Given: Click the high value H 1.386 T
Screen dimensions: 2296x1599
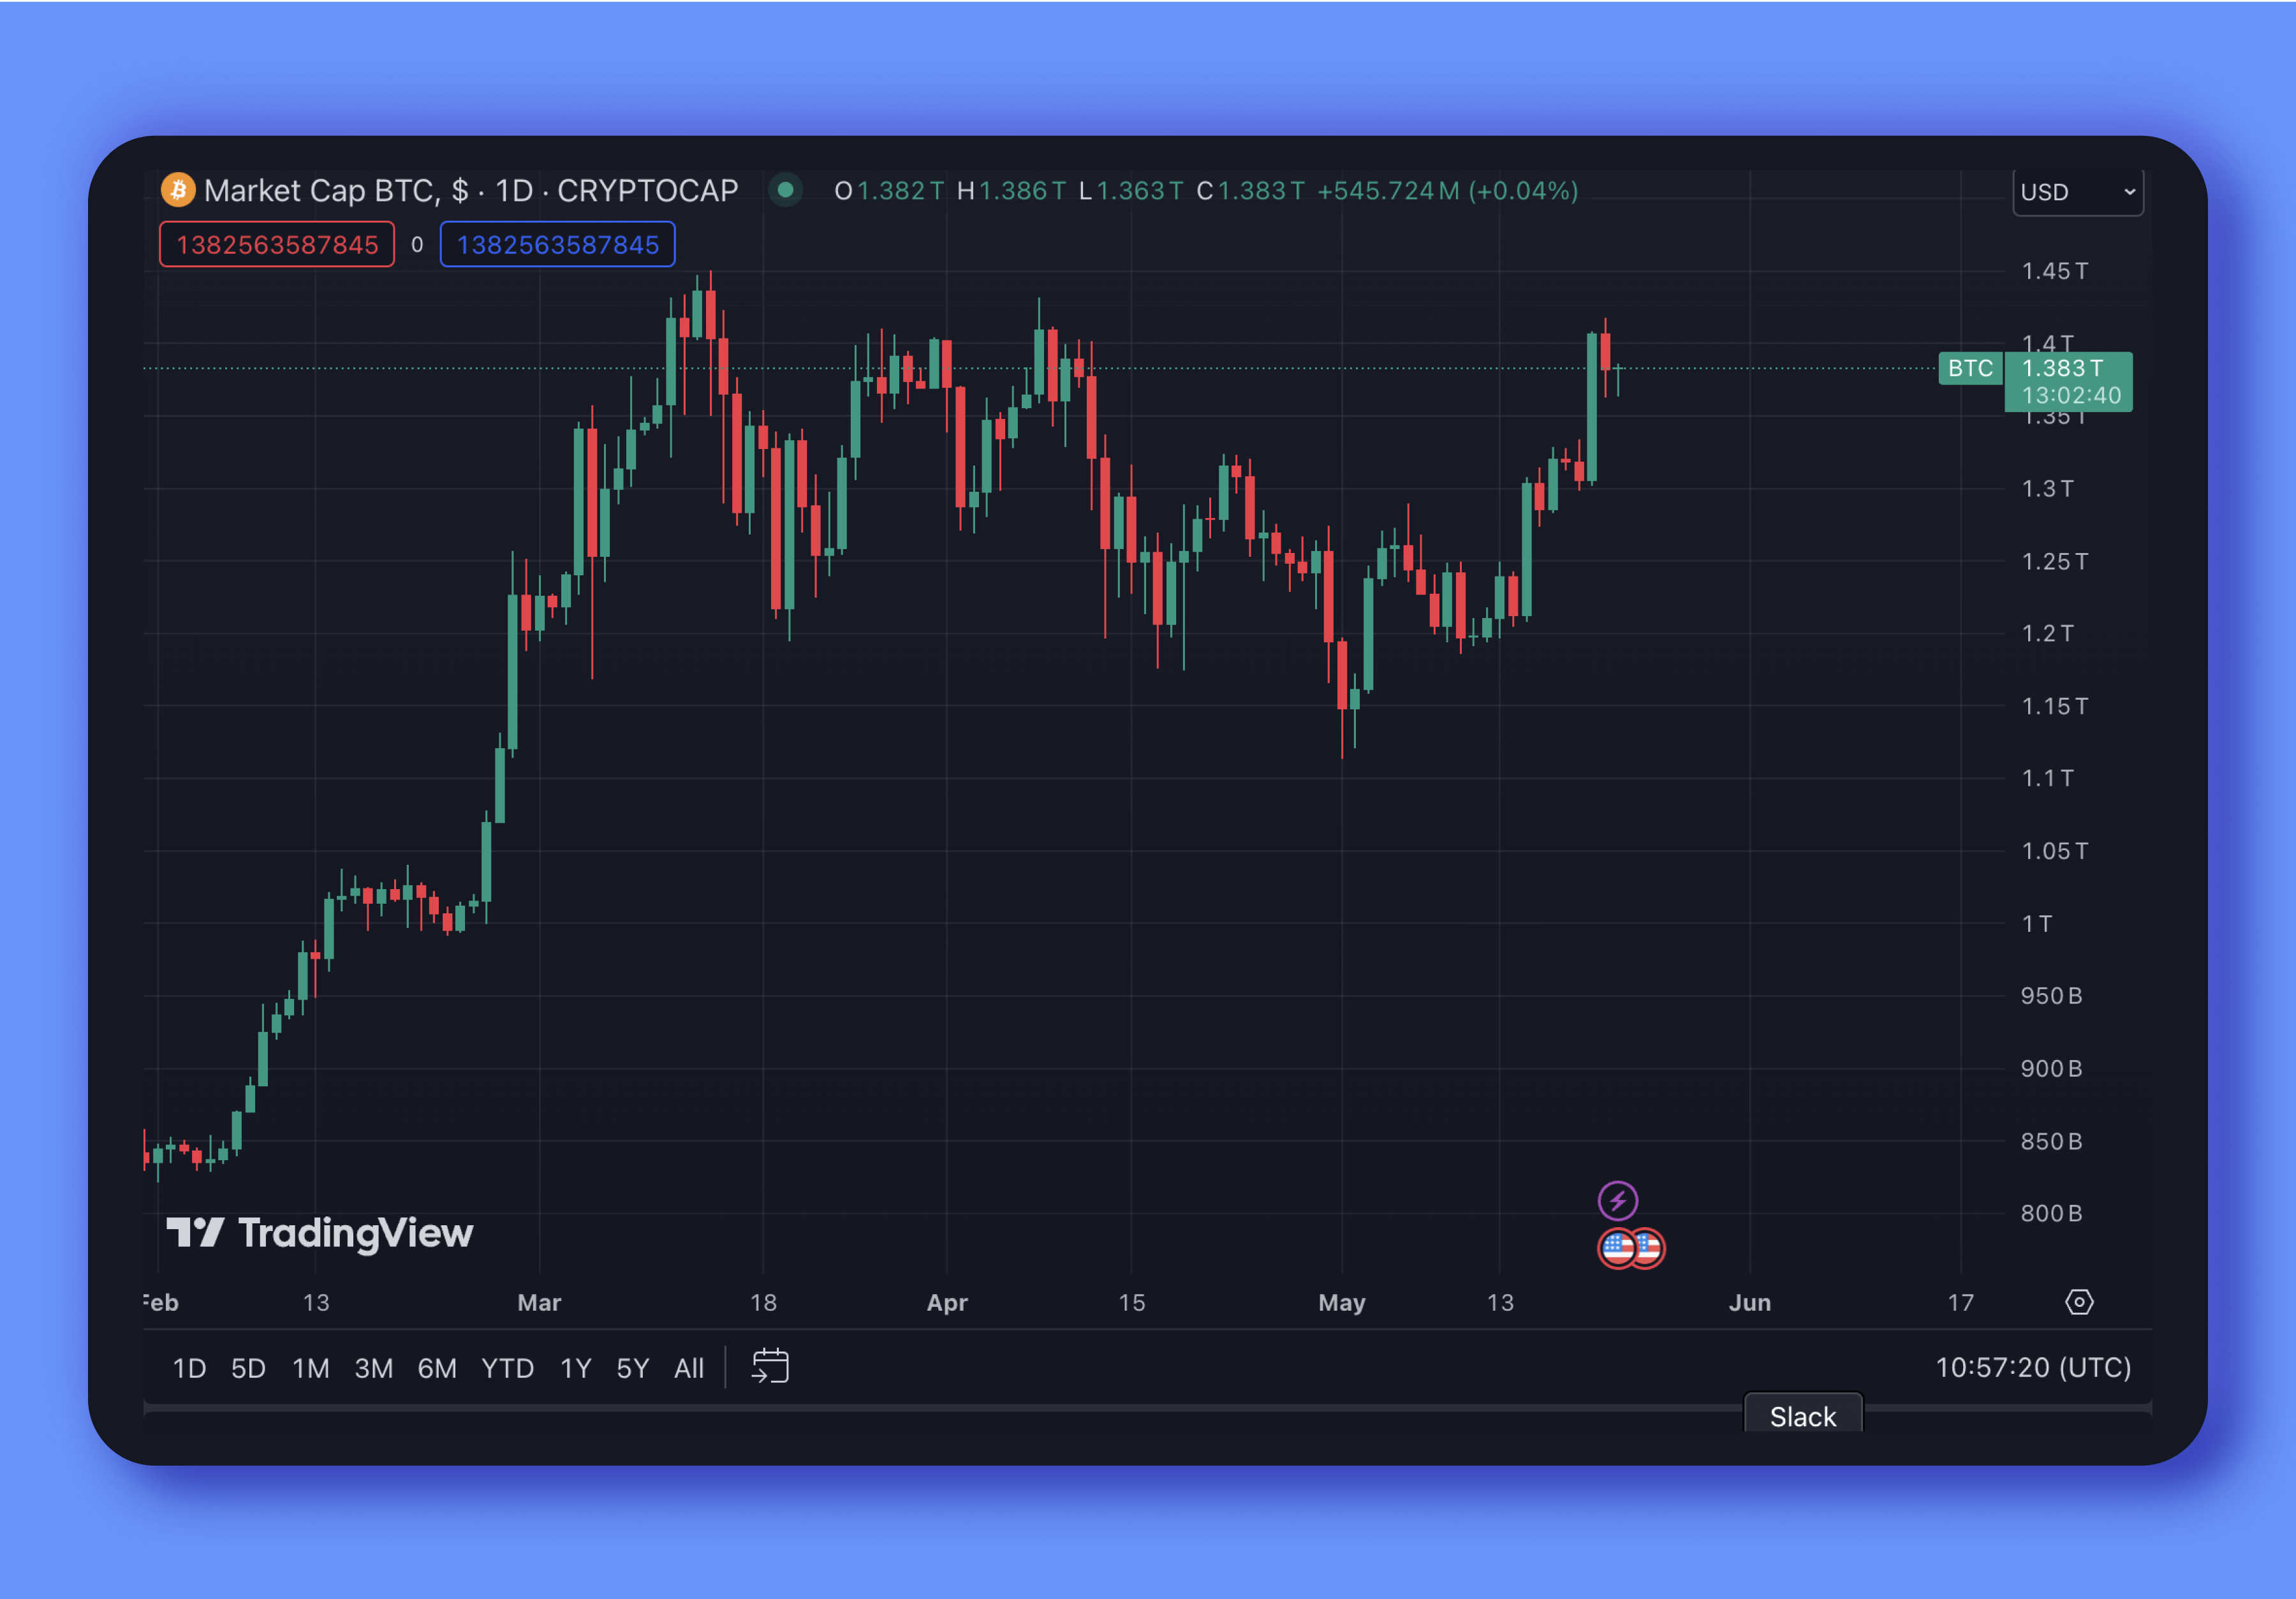Looking at the screenshot, I should click(x=1011, y=190).
